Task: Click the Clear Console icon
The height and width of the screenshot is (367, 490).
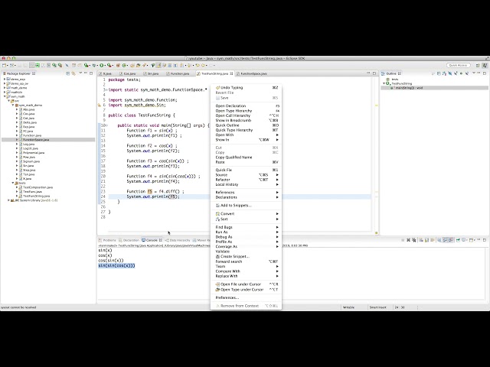Action: tap(421, 240)
